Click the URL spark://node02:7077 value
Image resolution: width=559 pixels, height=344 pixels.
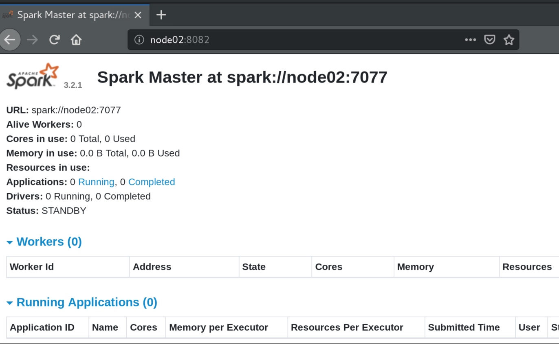click(76, 110)
